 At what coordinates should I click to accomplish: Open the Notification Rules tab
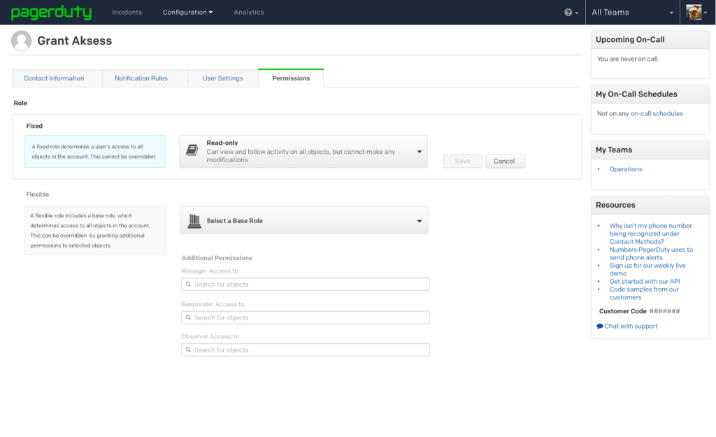pyautogui.click(x=141, y=78)
